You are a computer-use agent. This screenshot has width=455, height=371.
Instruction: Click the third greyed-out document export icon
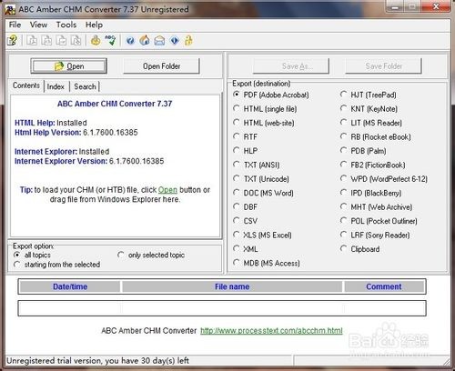(x=61, y=40)
